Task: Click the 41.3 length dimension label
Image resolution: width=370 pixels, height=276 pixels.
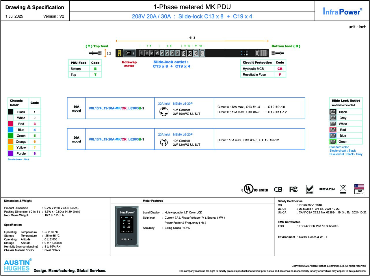Action: click(x=192, y=37)
